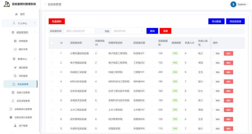Viewport: 252px width, 134px height.
Task: Click 查看 in the 材料分析实验室 row
Action: pyautogui.click(x=175, y=81)
